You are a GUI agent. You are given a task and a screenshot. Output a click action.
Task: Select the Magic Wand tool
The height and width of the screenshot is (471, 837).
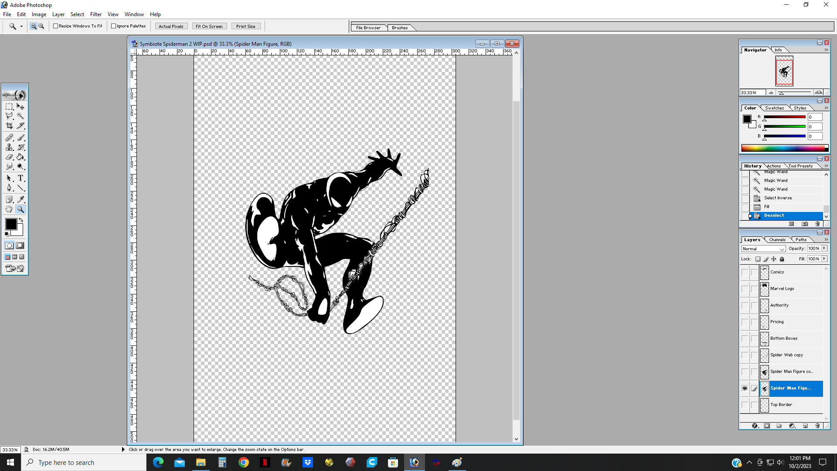click(x=20, y=116)
